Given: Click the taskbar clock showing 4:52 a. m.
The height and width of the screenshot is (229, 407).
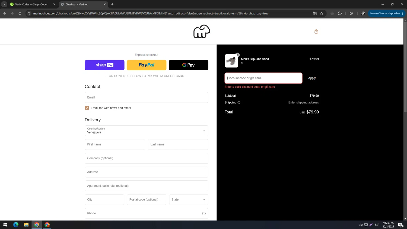Looking at the screenshot, I should (388, 225).
